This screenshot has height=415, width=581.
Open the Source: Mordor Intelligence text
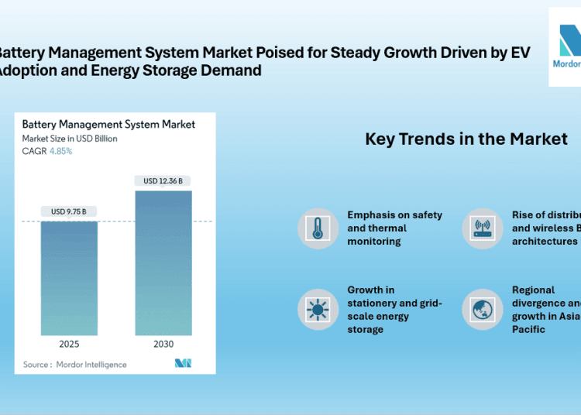(75, 364)
